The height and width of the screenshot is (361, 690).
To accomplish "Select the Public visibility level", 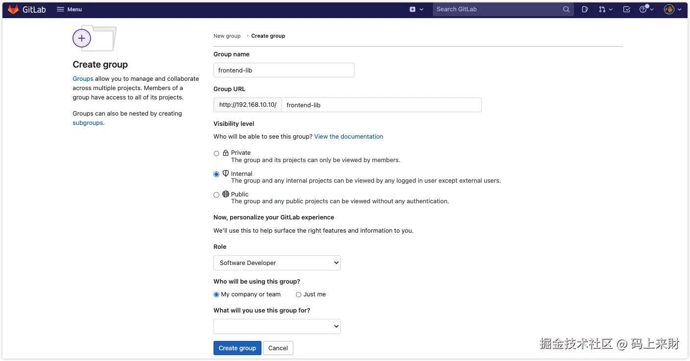I will (x=216, y=195).
